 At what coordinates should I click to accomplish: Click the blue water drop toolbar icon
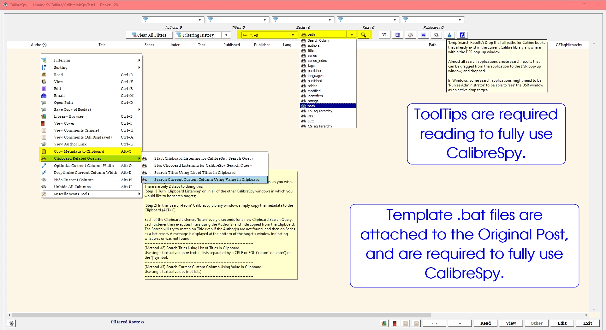pyautogui.click(x=449, y=35)
